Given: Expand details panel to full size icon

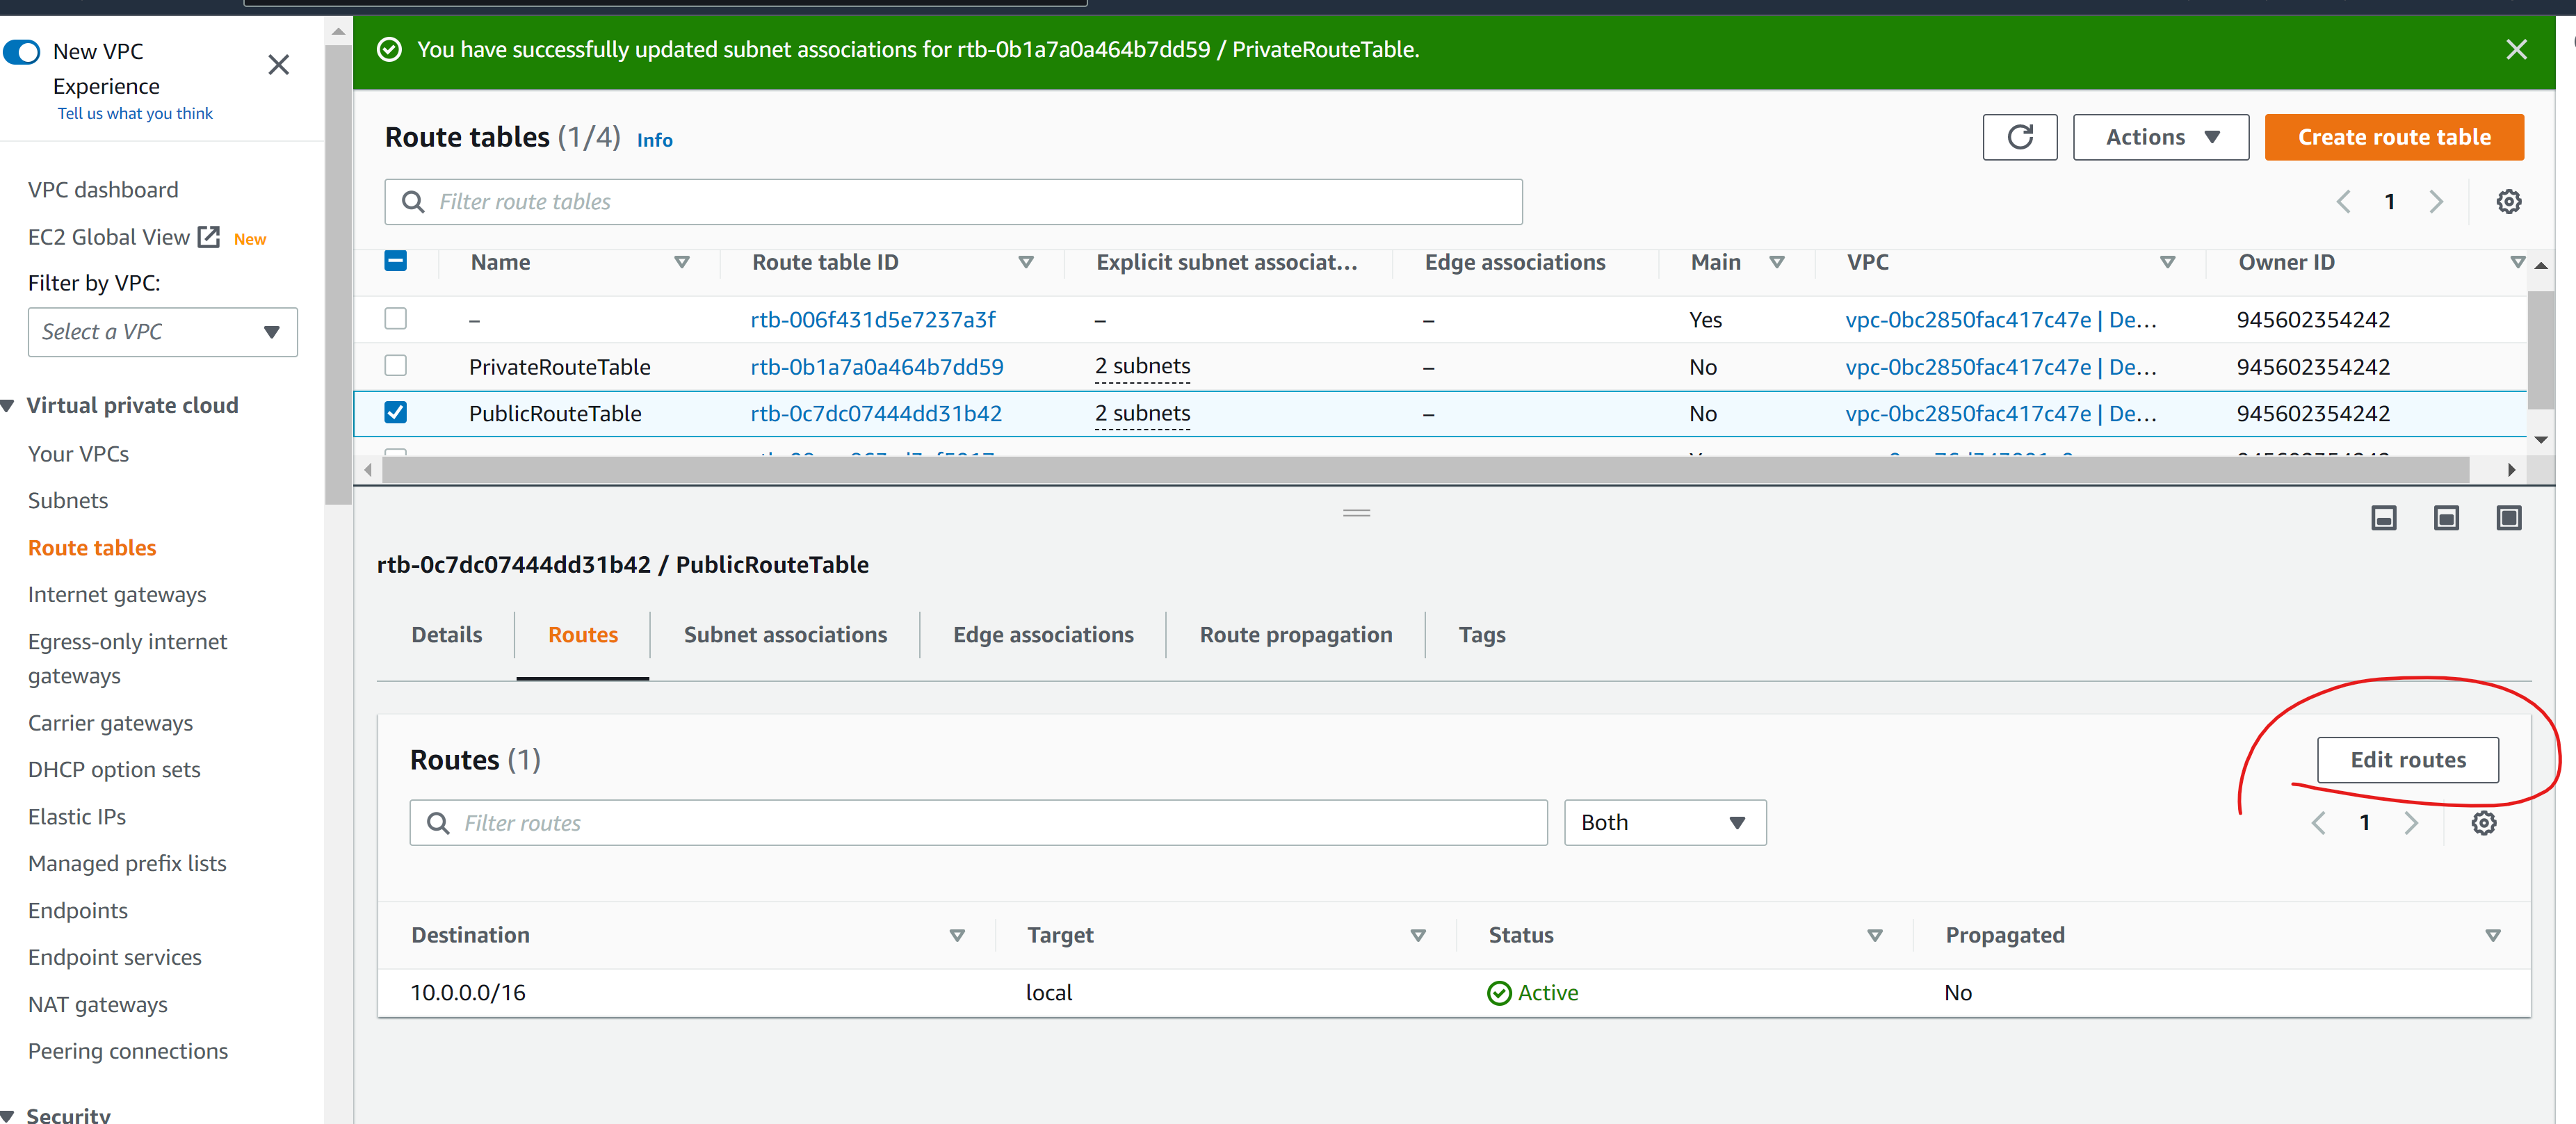Looking at the screenshot, I should 2508,518.
